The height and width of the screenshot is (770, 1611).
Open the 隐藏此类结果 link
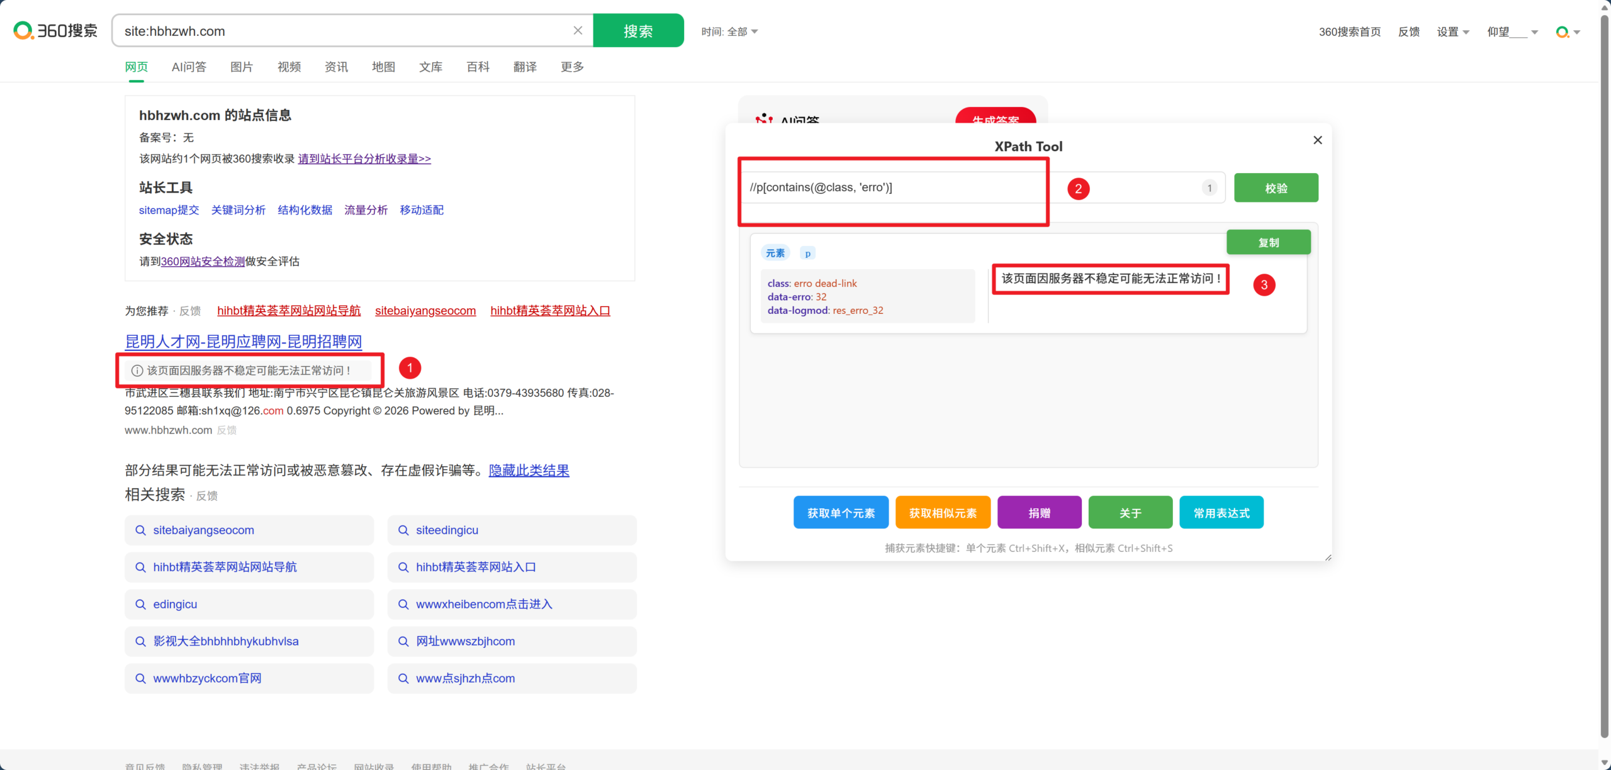pyautogui.click(x=529, y=471)
